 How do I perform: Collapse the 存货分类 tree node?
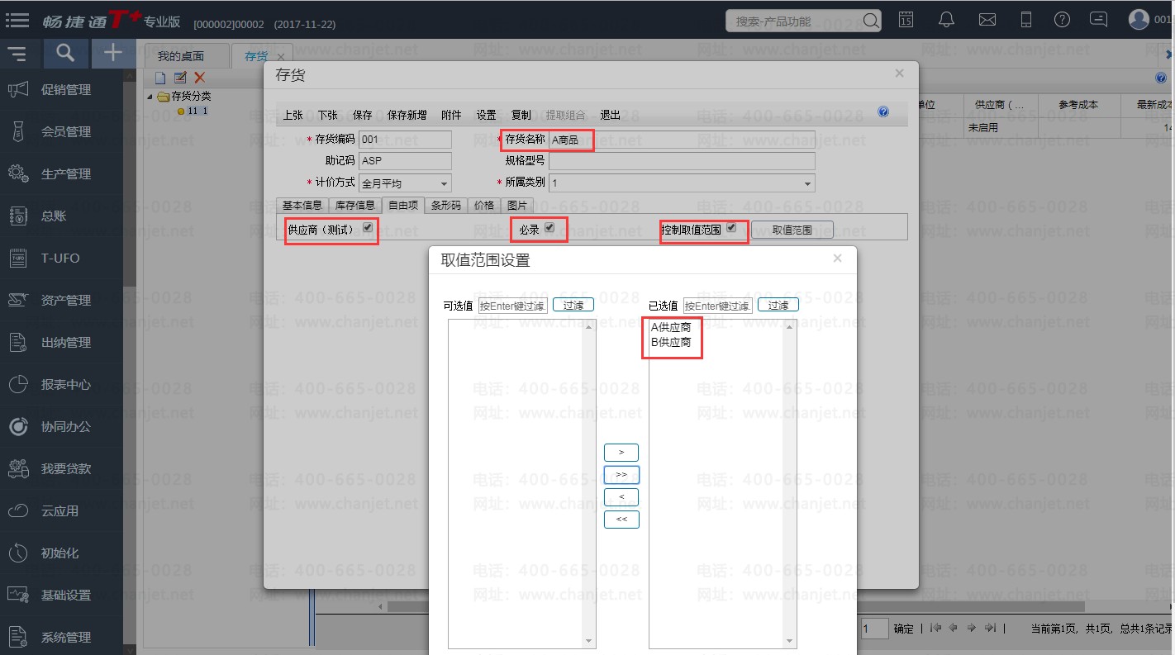[x=150, y=97]
